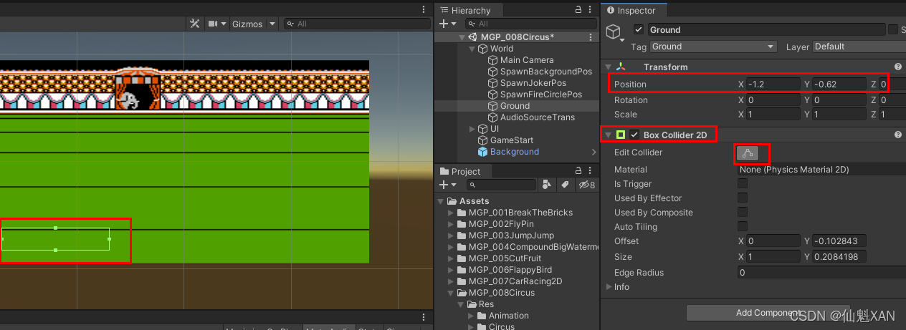Screen dimensions: 906x330
Task: Click the GameObject icon picker
Action: pos(614,31)
